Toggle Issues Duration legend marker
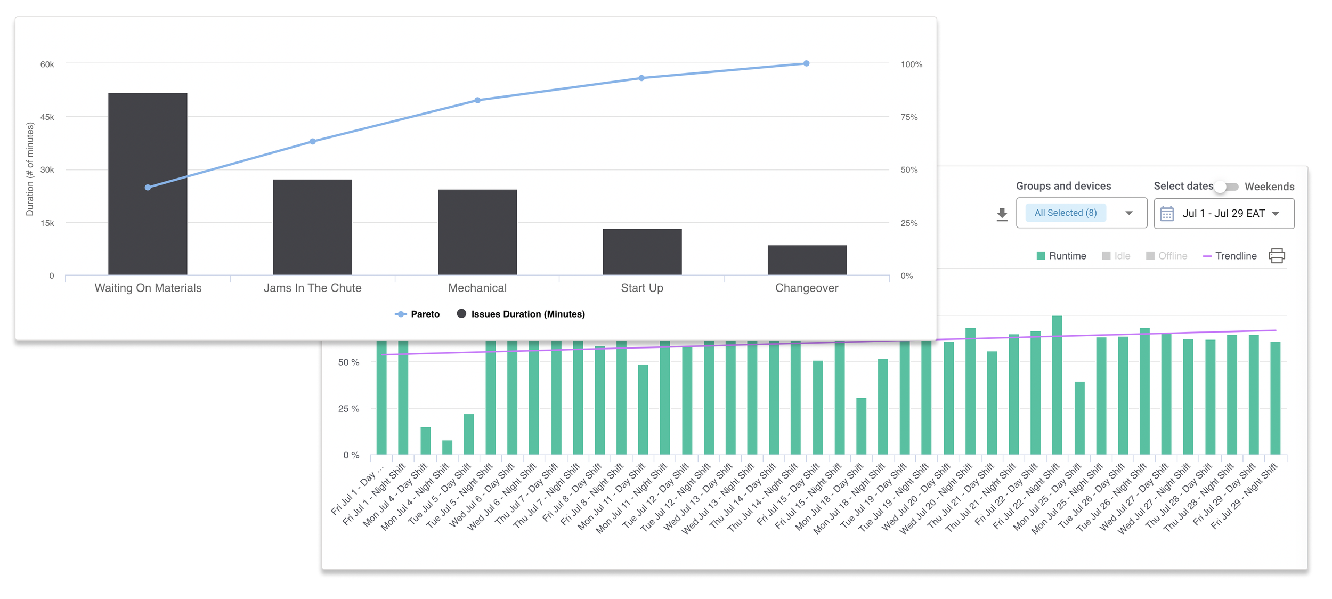Viewport: 1332px width, 599px height. click(x=461, y=314)
